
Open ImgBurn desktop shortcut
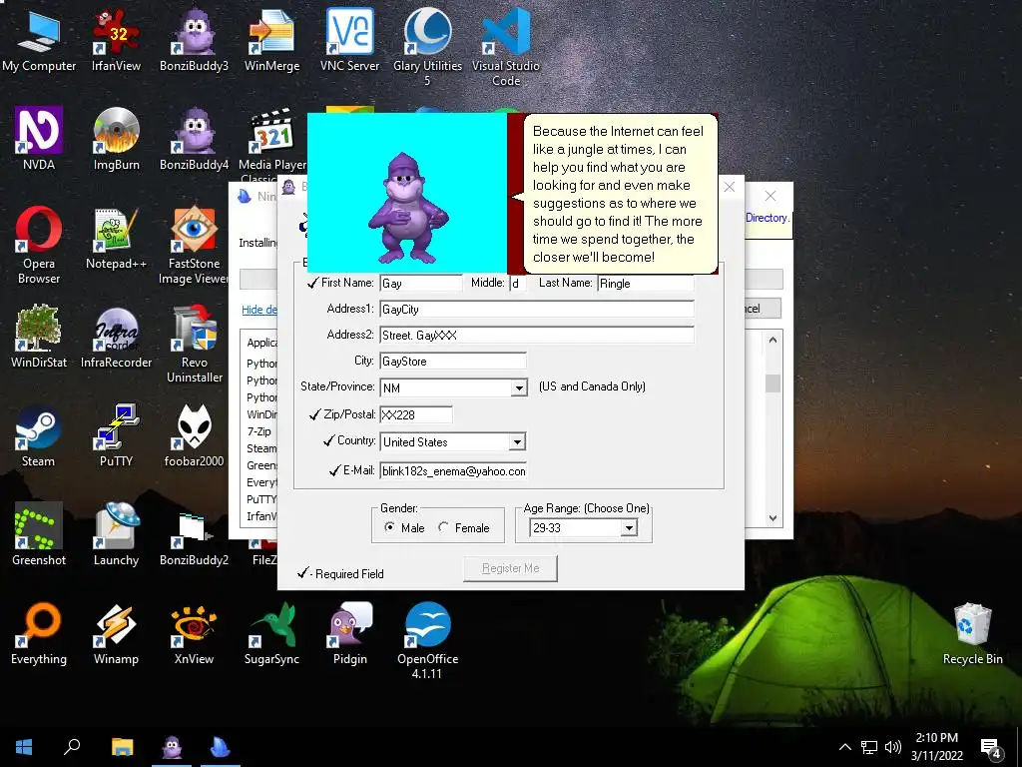click(x=116, y=138)
